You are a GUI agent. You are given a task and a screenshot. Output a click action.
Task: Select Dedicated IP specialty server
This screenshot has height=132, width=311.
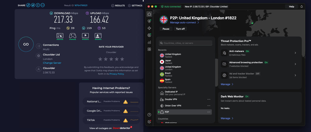pyautogui.click(x=185, y=93)
